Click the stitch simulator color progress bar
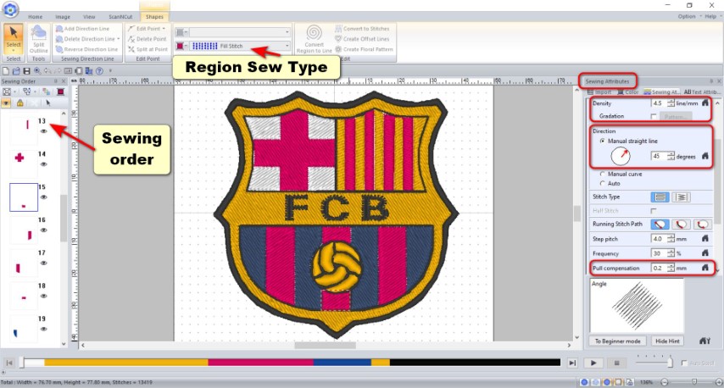Screen dimensions: 724x388 tap(292, 363)
